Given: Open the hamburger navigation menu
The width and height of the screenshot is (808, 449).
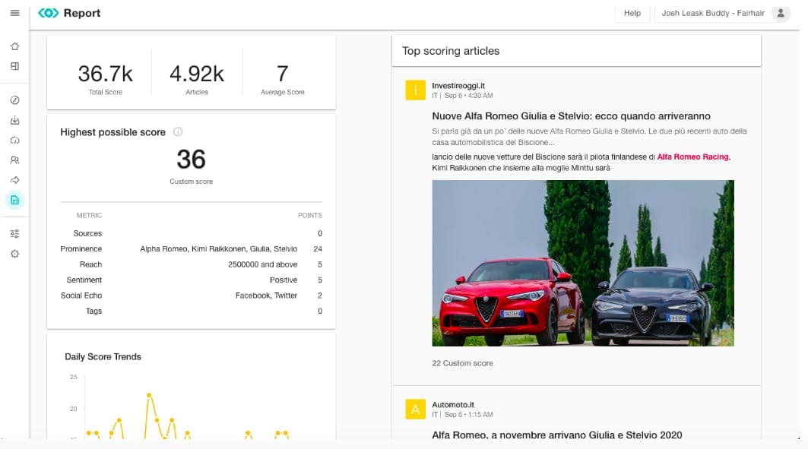Looking at the screenshot, I should tap(14, 13).
